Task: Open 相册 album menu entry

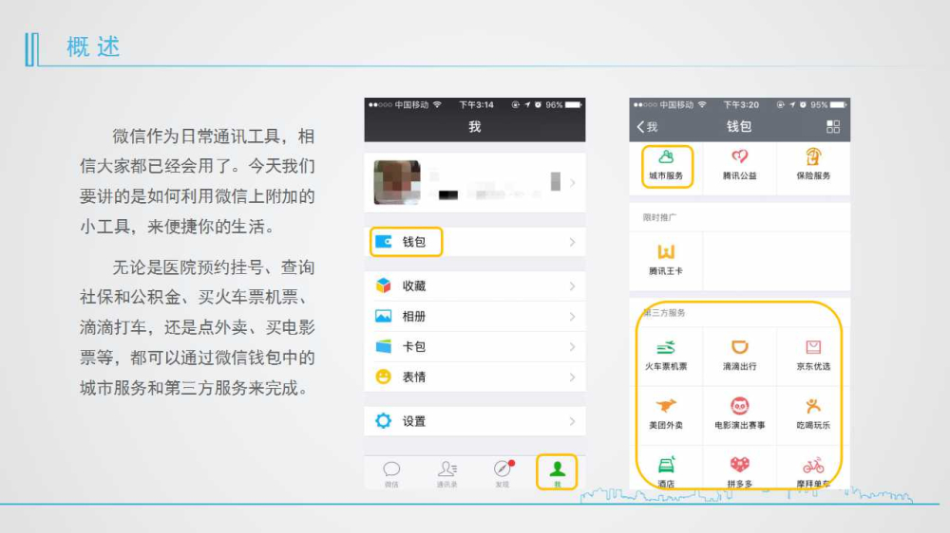Action: pyautogui.click(x=413, y=317)
